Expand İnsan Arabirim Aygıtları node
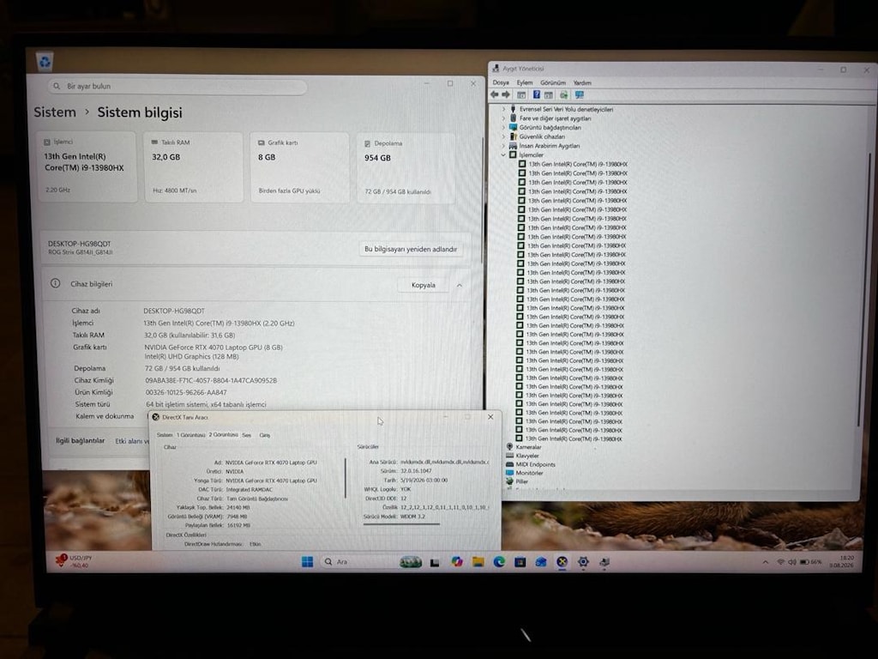Screen dimensions: 878x659 (503, 146)
